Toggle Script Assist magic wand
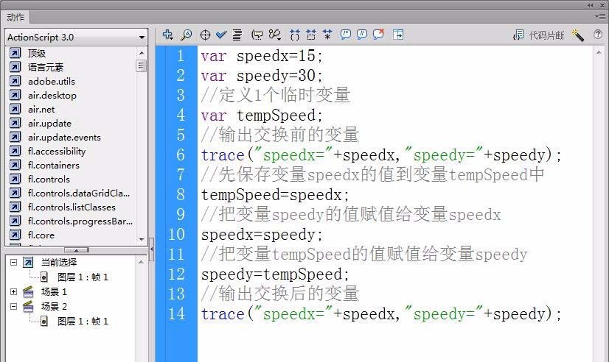The width and height of the screenshot is (609, 362). tap(578, 35)
